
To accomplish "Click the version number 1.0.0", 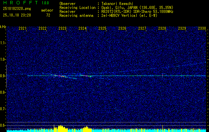I will click(x=45, y=3).
